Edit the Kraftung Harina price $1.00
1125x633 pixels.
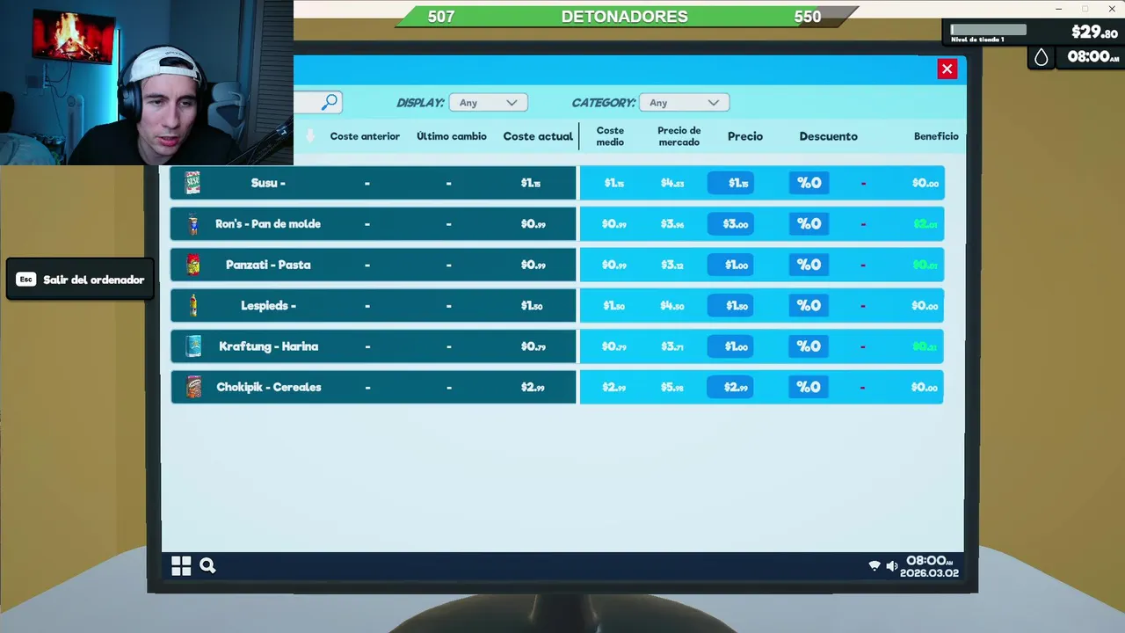[730, 346]
